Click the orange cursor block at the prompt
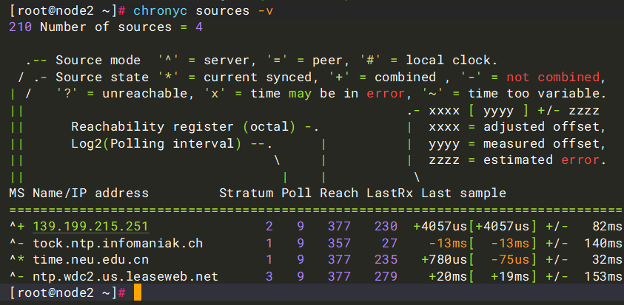Image resolution: width=624 pixels, height=305 pixels. tap(137, 292)
